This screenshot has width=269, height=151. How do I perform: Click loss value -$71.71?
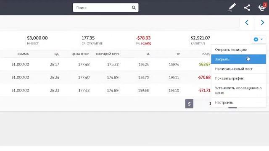tap(204, 91)
